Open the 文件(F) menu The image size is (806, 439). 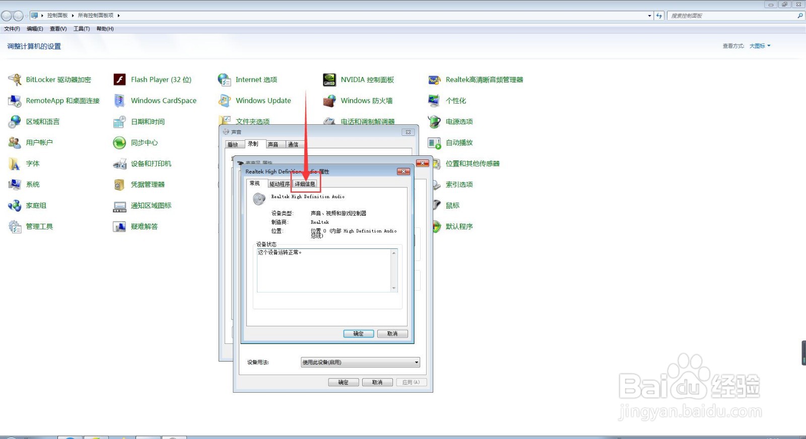click(x=12, y=29)
